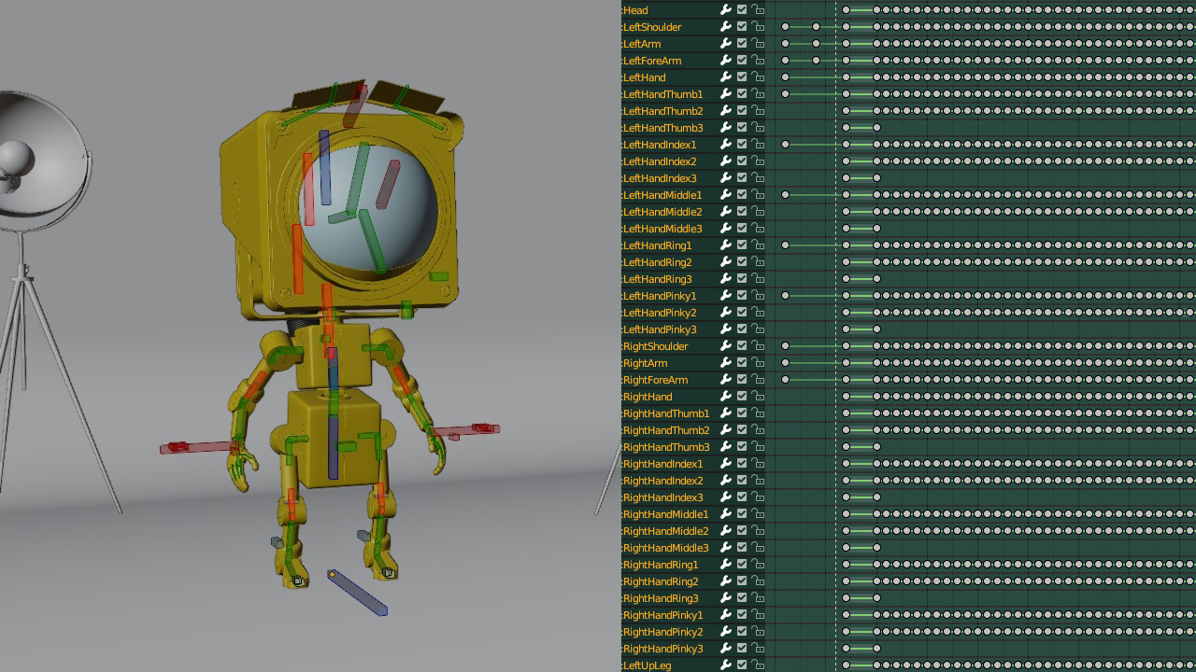Viewport: 1196px width, 672px height.
Task: Click padlock icon on RightHandPinky3 row
Action: tap(758, 648)
